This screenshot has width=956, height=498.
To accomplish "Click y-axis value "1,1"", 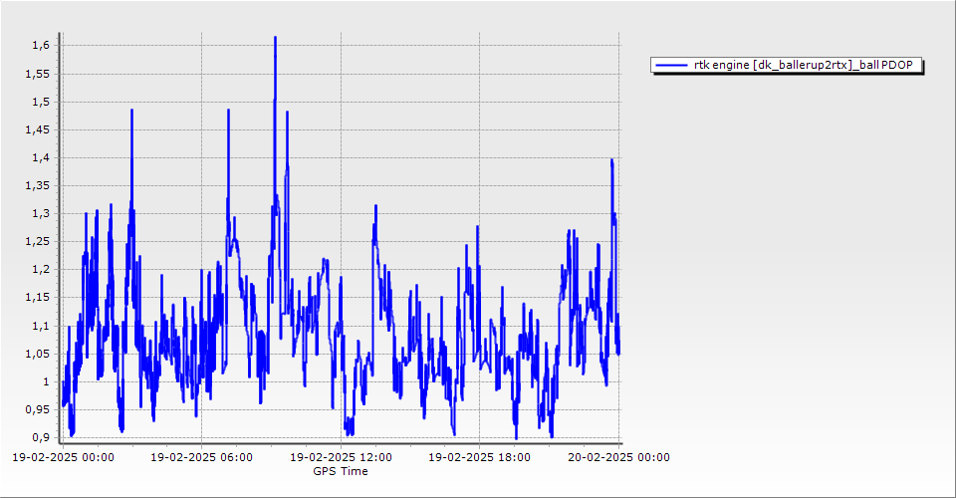I will tap(42, 326).
